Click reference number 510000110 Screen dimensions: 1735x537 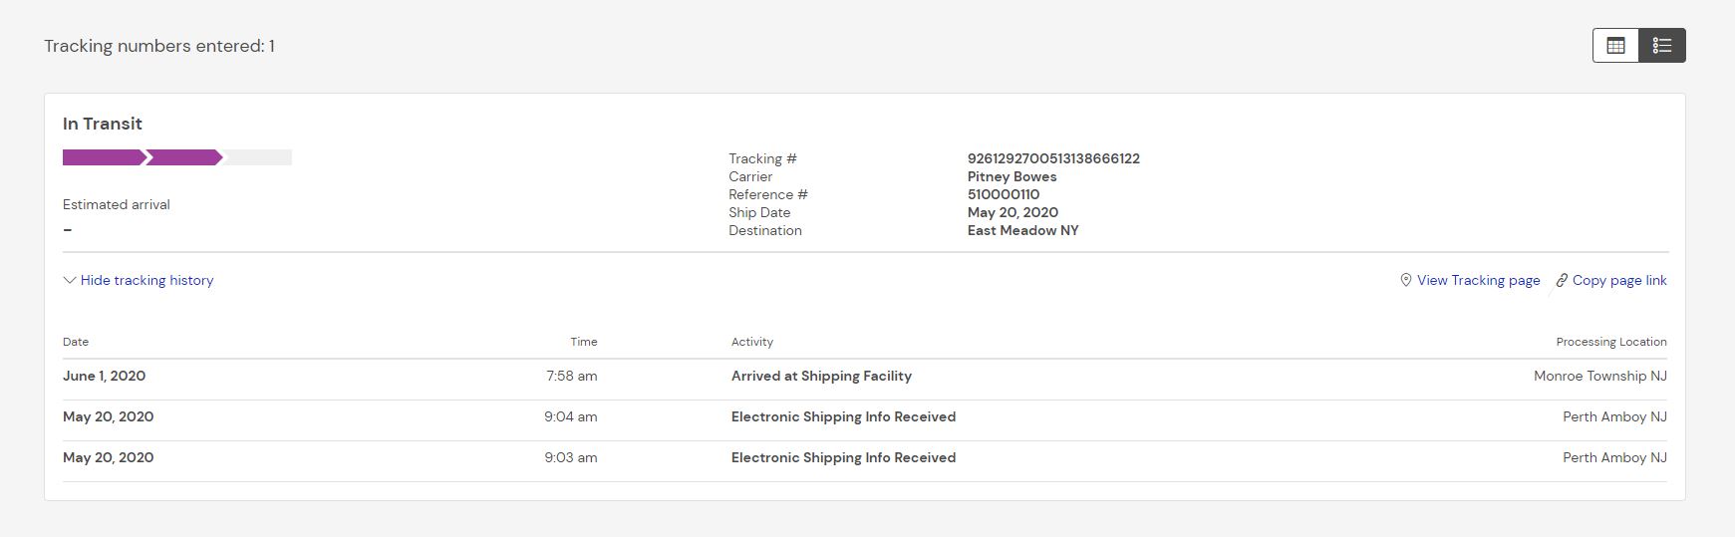tap(1003, 194)
